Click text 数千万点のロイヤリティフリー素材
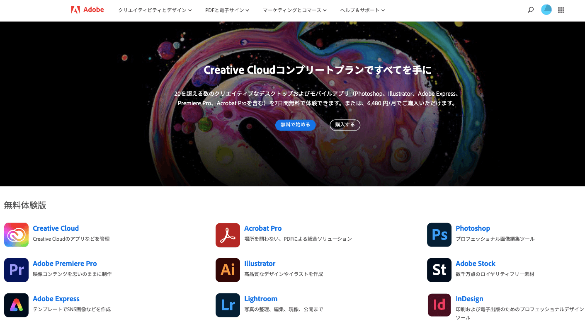The image size is (585, 324). pos(495,274)
